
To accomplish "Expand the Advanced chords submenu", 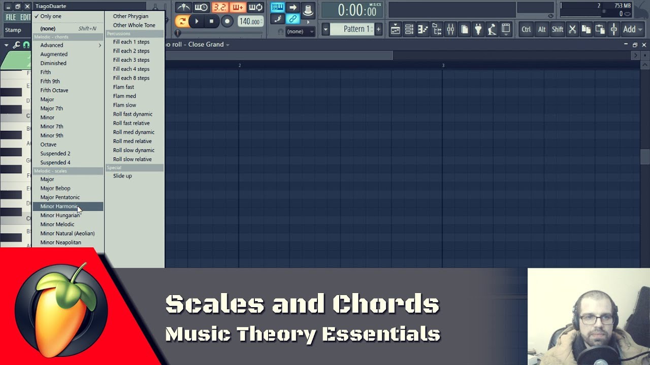I will click(x=68, y=45).
